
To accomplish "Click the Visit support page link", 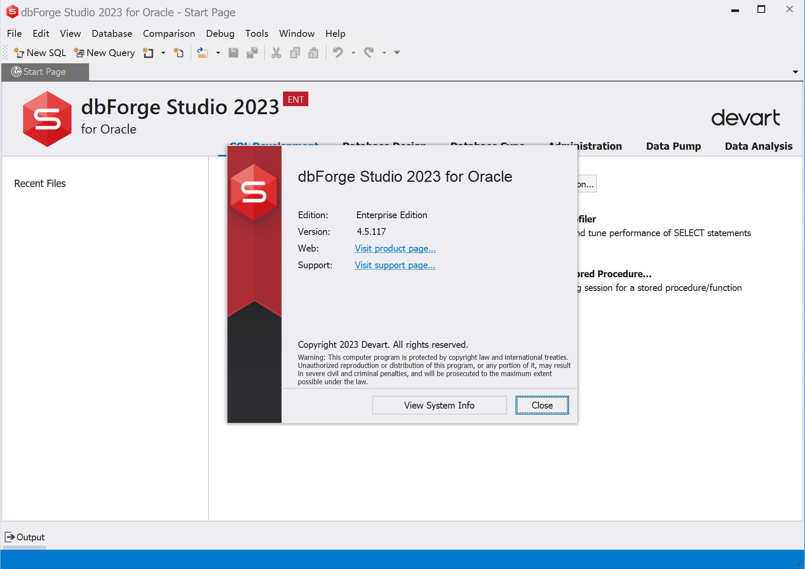I will coord(395,265).
